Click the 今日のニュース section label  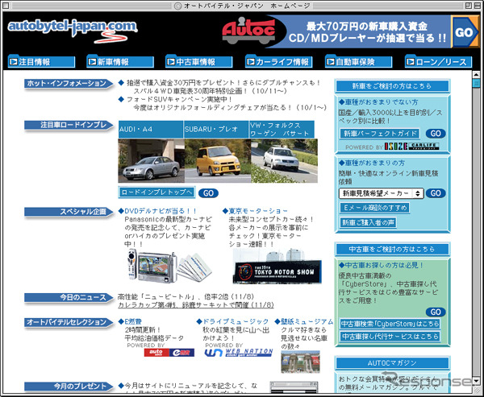(x=69, y=298)
